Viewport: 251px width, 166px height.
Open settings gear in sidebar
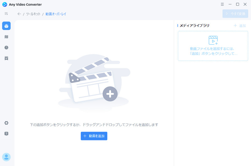pyautogui.click(x=6, y=123)
